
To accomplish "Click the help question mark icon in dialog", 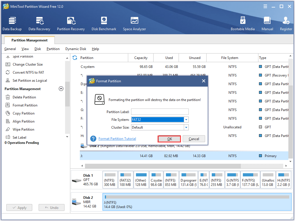I will (x=93, y=139).
